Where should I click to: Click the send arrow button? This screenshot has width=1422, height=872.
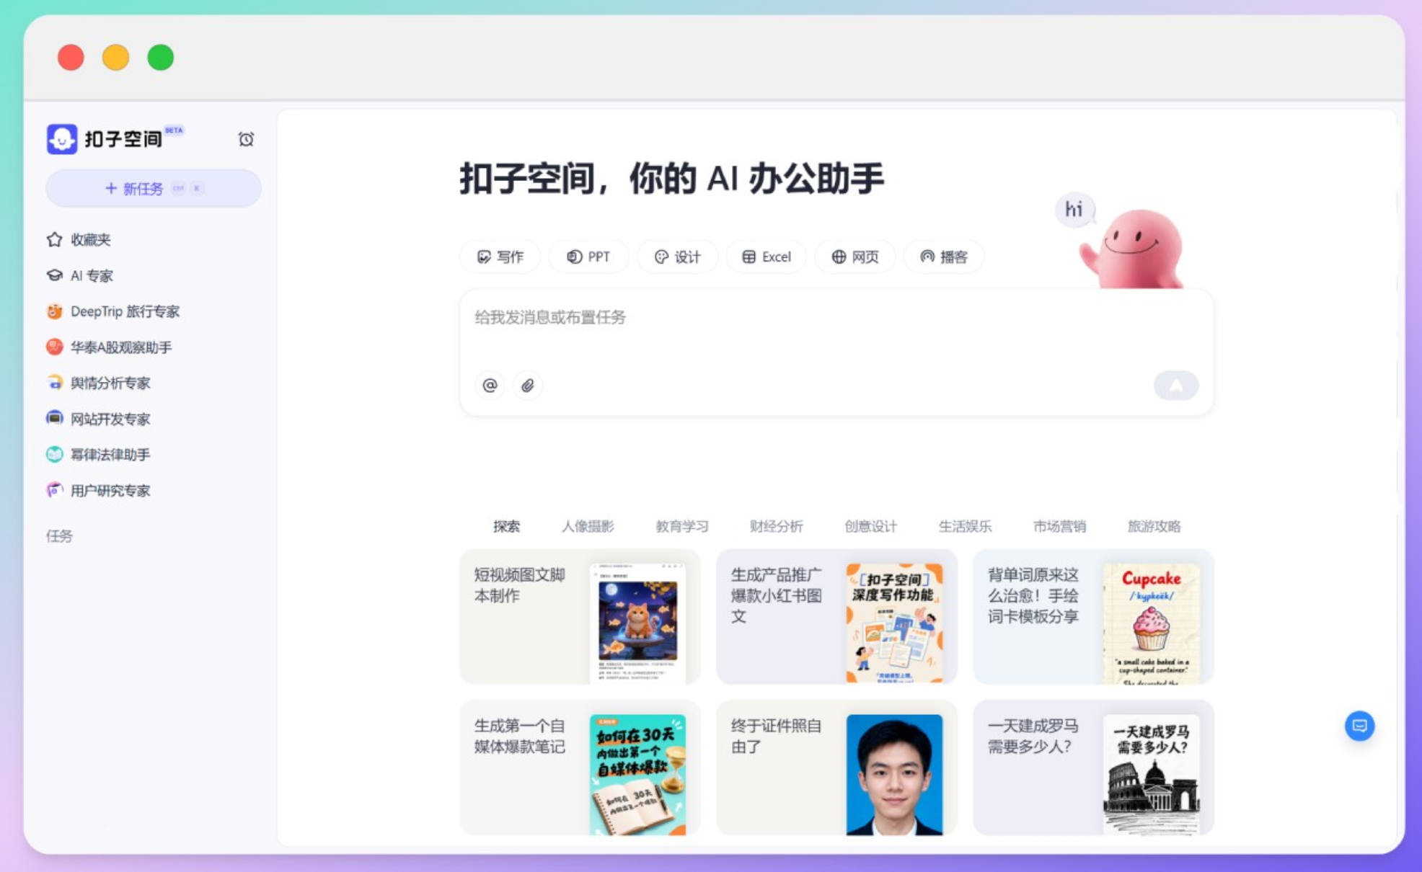(x=1176, y=386)
